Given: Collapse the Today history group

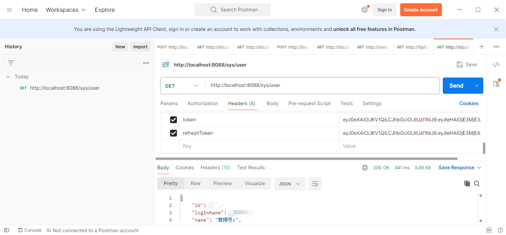Looking at the screenshot, I should pos(8,77).
